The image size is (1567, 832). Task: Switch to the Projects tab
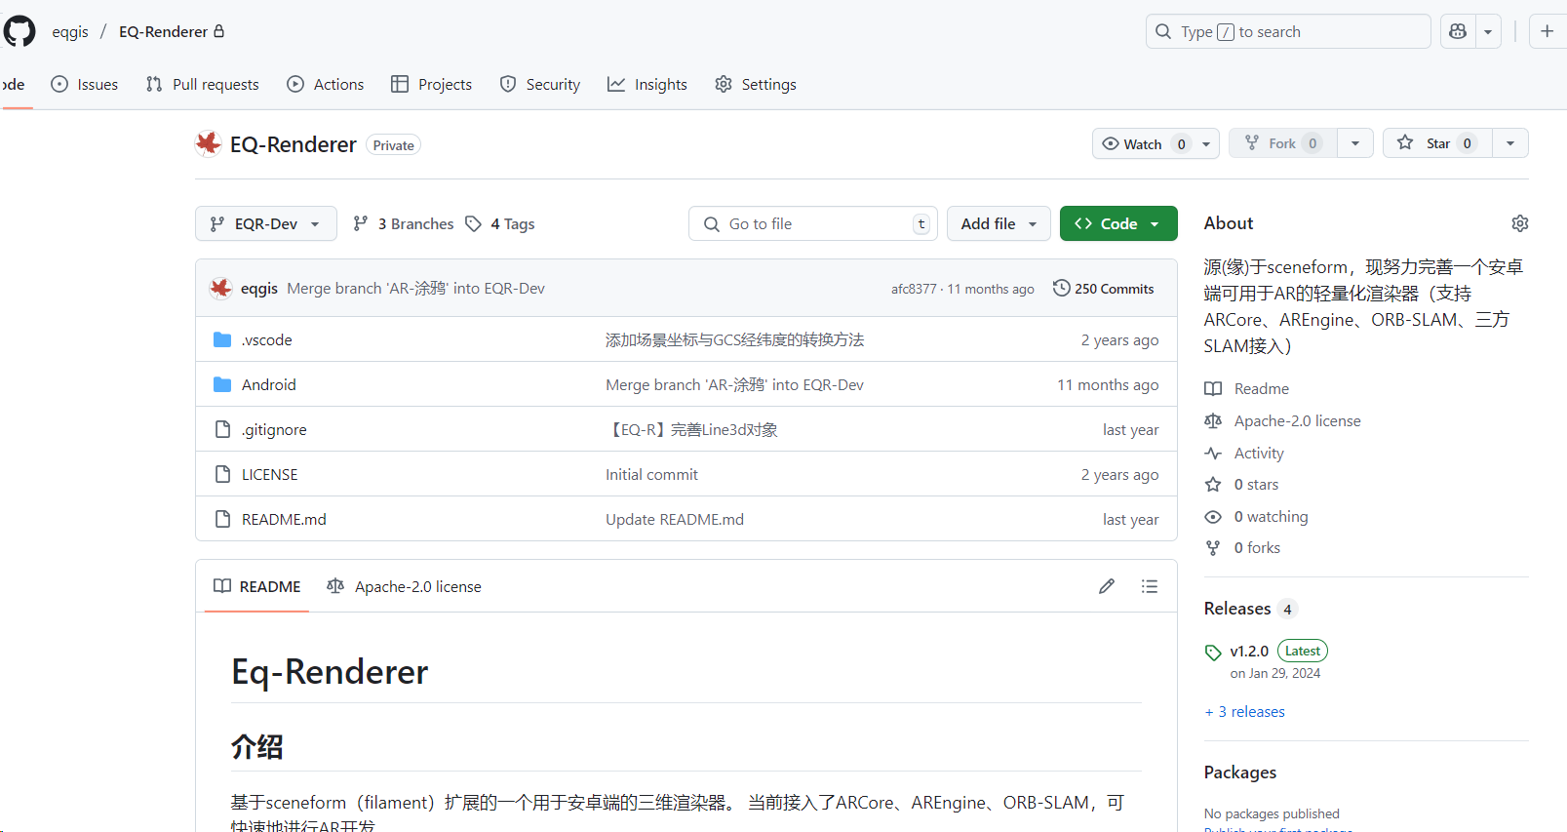[431, 84]
